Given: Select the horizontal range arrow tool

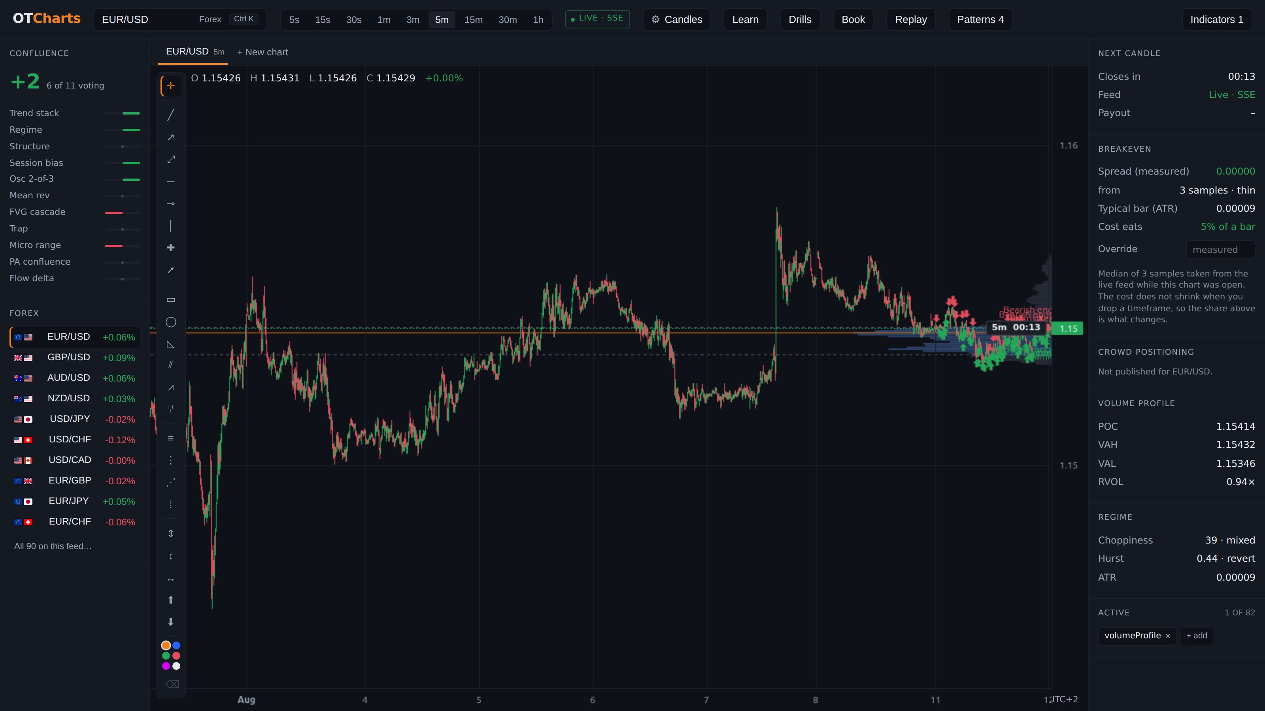Looking at the screenshot, I should 170,580.
